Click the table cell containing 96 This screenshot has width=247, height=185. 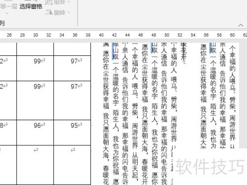point(35,133)
